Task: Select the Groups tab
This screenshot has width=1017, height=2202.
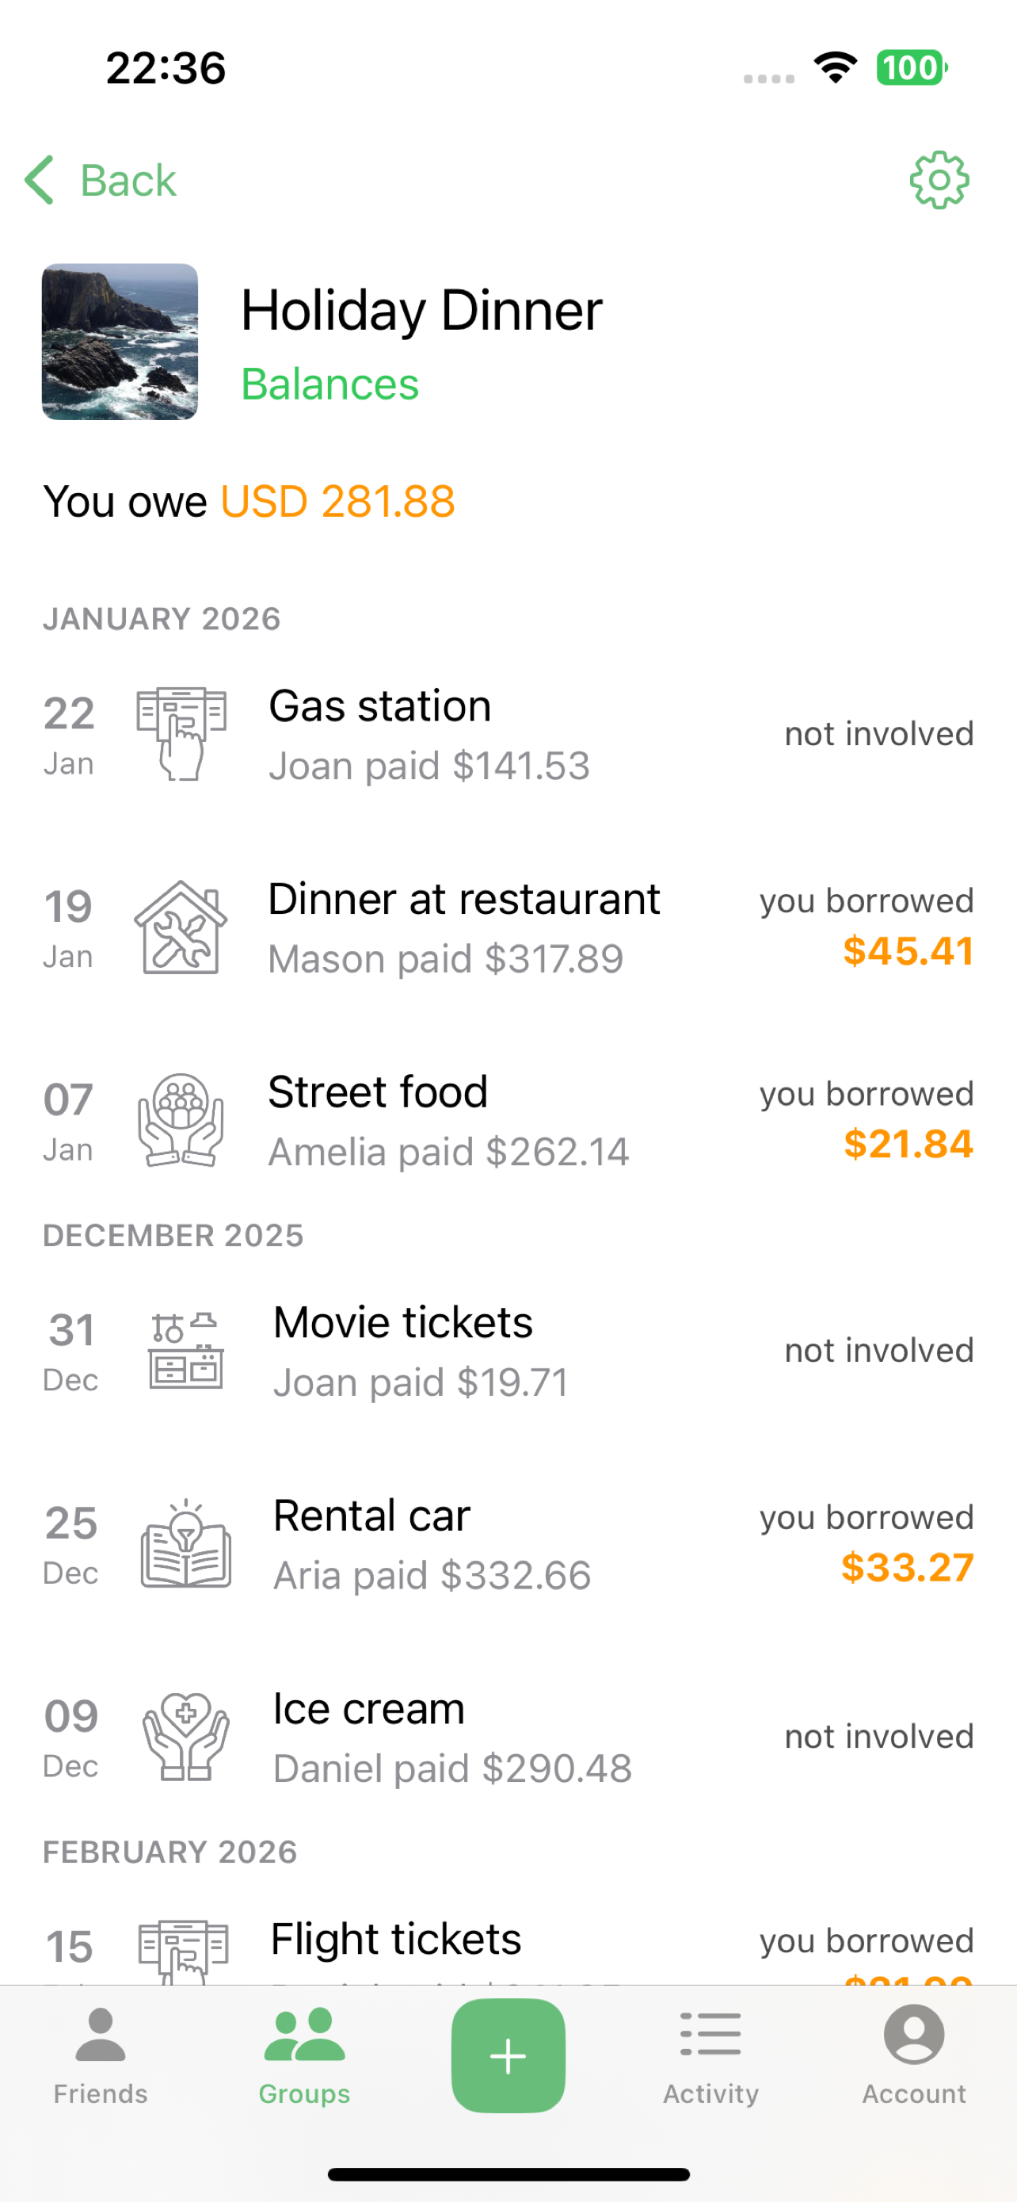Action: pos(305,2055)
